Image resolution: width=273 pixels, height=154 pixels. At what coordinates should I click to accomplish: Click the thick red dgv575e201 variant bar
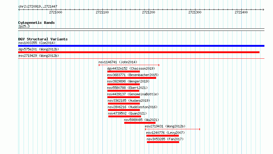coord(139,52)
